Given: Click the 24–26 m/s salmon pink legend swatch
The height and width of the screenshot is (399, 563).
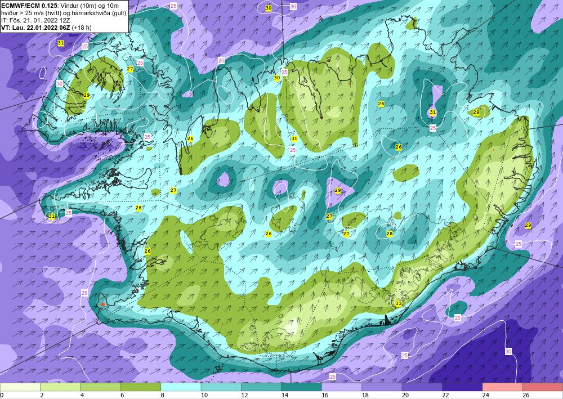Looking at the screenshot, I should point(503,387).
